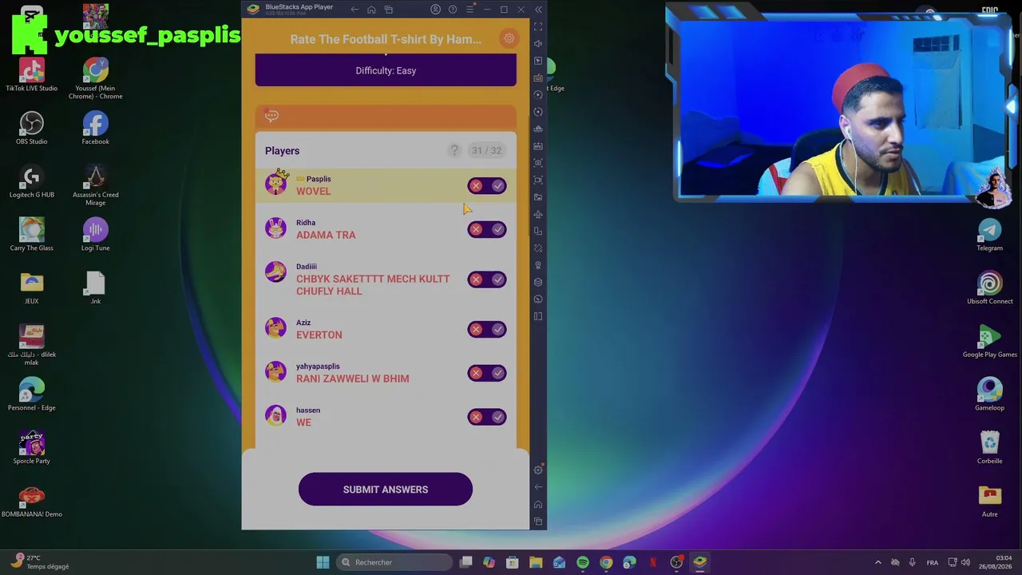Reject Dadiiii's answer
Image resolution: width=1022 pixels, height=575 pixels.
pyautogui.click(x=477, y=280)
